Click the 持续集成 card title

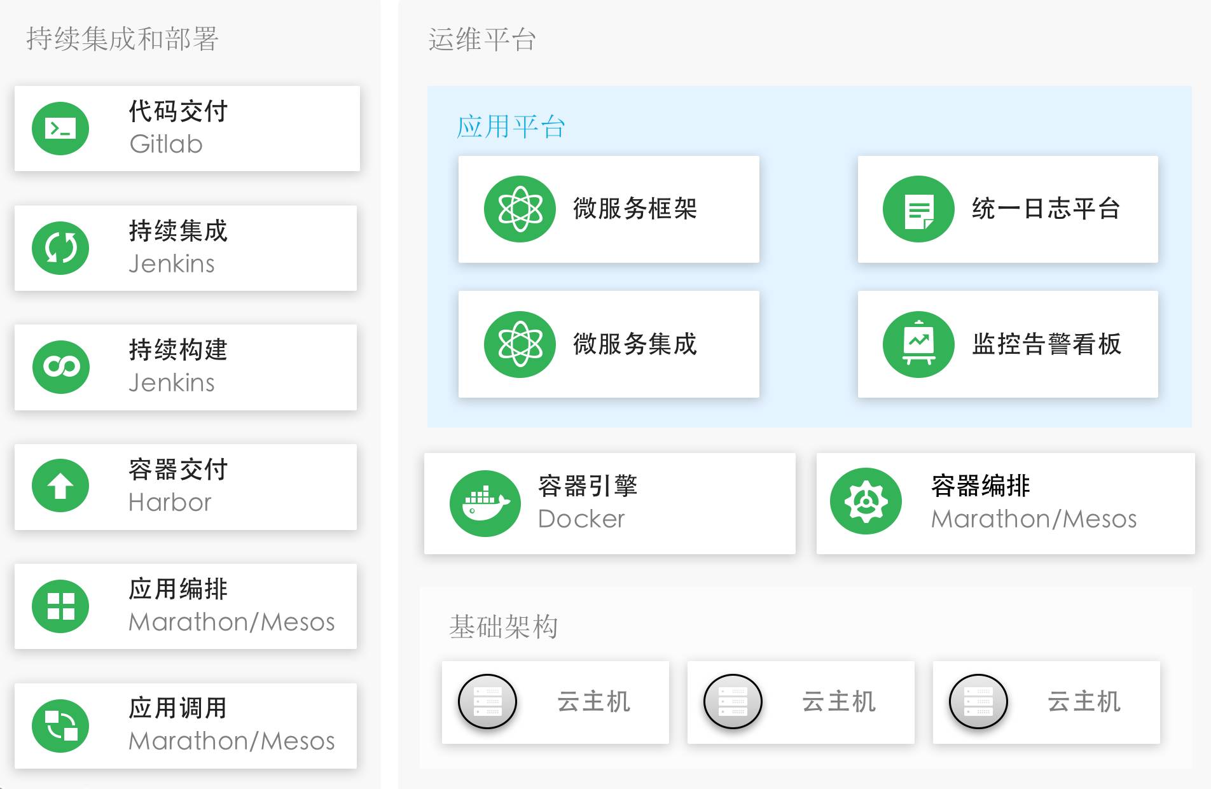[x=178, y=231]
